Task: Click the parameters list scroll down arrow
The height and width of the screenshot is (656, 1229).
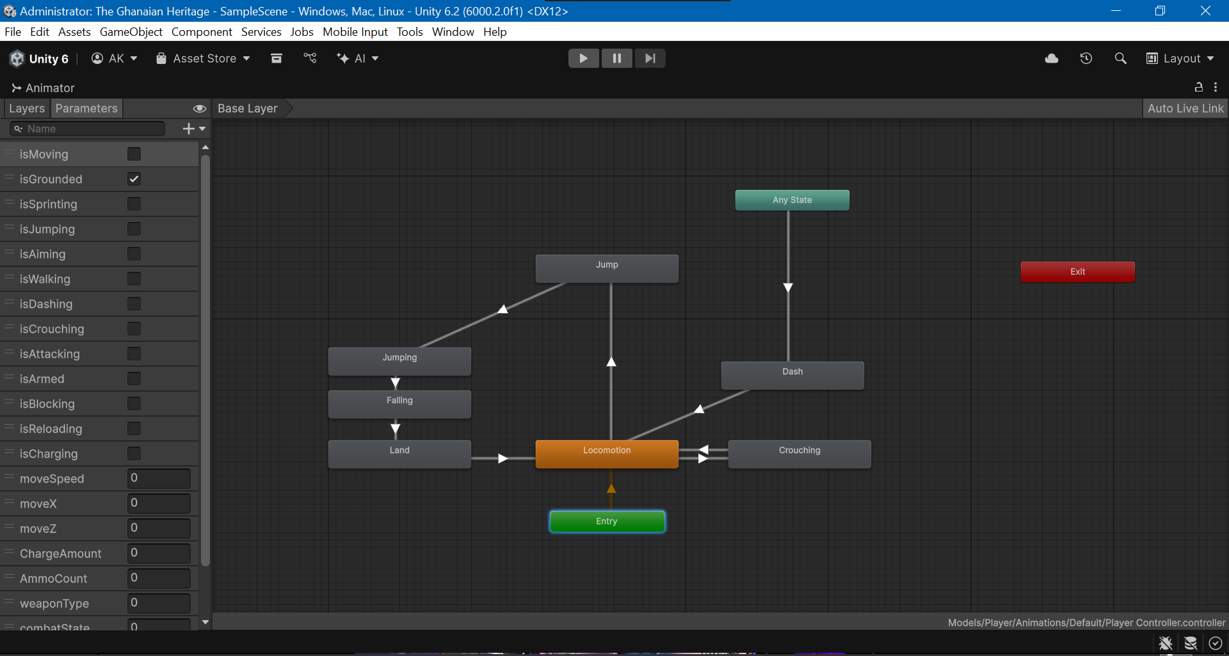Action: (205, 621)
